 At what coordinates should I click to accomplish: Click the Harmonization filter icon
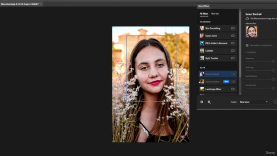tap(202, 81)
